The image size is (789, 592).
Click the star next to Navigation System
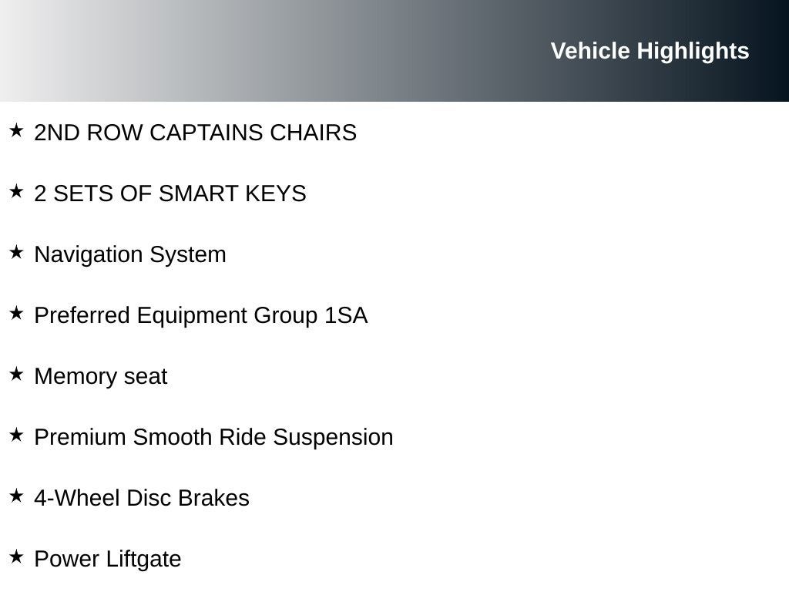[16, 252]
